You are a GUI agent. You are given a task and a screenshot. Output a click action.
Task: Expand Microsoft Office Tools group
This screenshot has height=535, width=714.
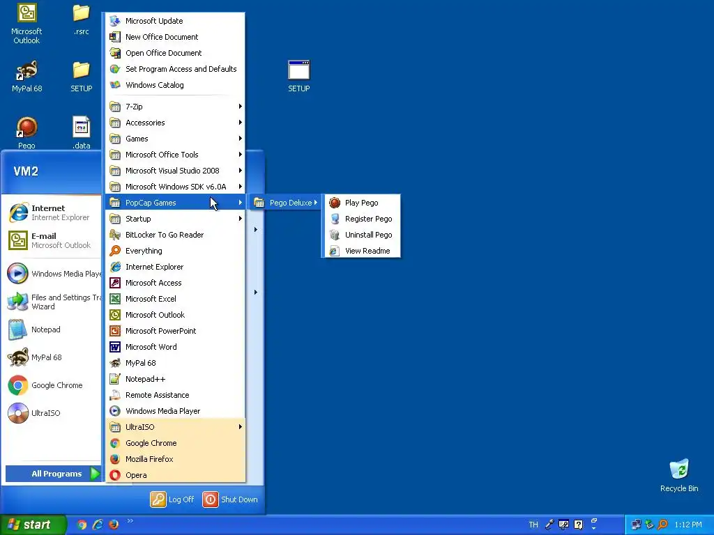tap(176, 155)
